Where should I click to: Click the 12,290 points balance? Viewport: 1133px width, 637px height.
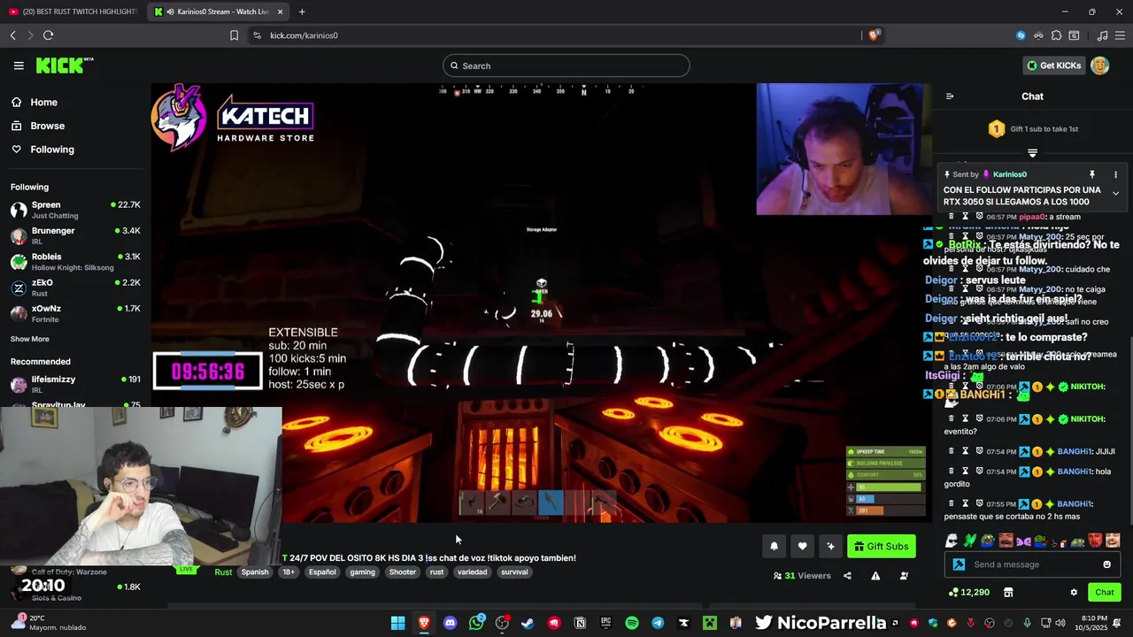(968, 592)
